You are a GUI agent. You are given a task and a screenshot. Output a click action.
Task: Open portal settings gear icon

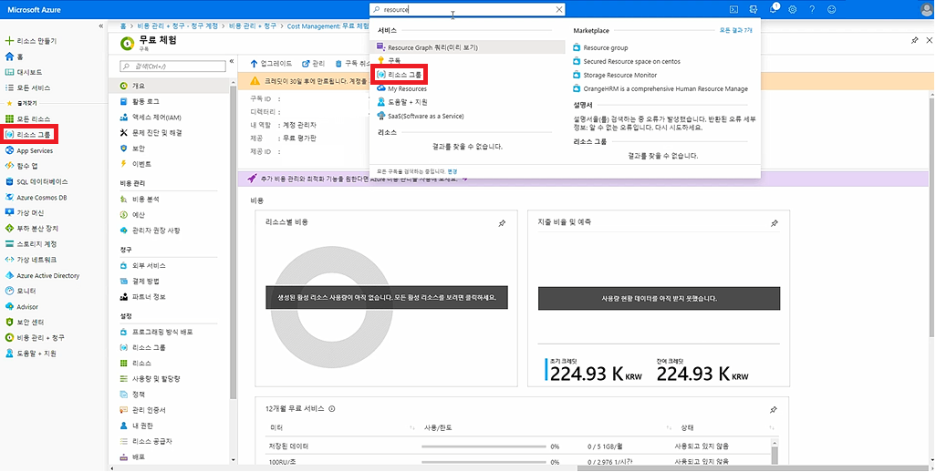[792, 9]
